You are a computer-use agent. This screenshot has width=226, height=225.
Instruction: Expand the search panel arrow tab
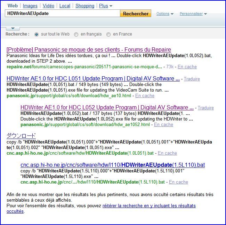(x=13, y=29)
